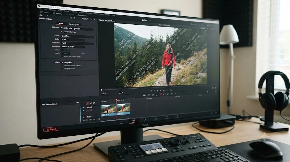This screenshot has width=290, height=162.
Task: Open the Format dropdown showing QuickTime
Action: point(77,37)
